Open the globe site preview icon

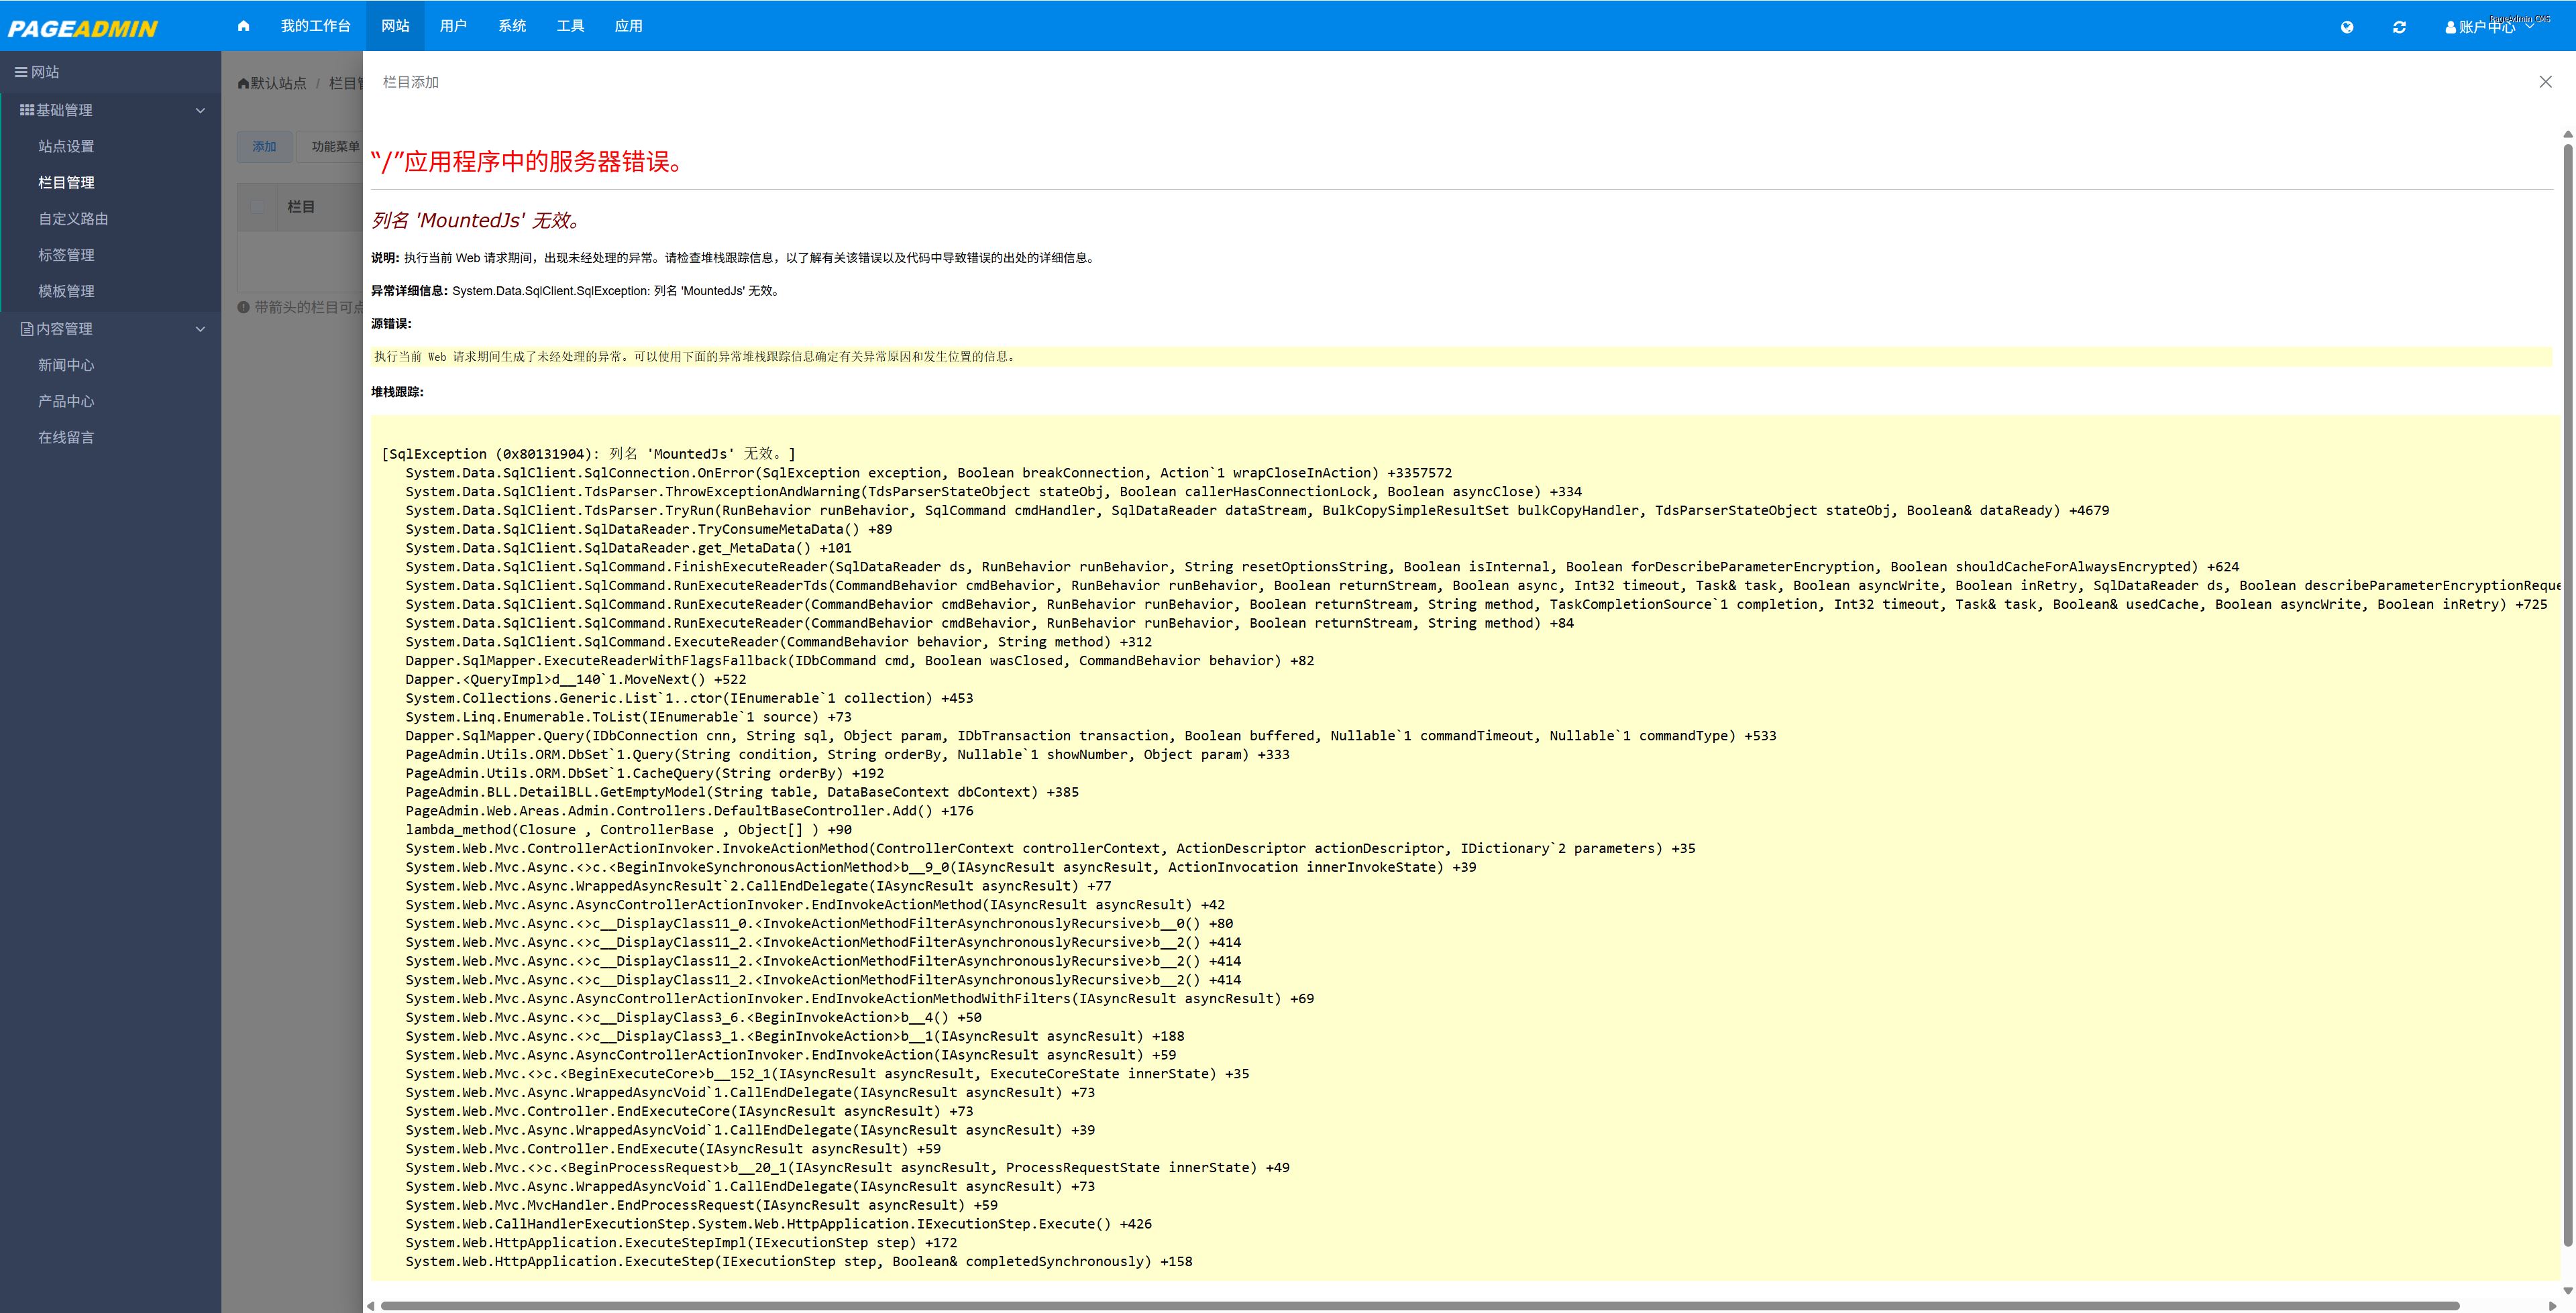tap(2346, 27)
